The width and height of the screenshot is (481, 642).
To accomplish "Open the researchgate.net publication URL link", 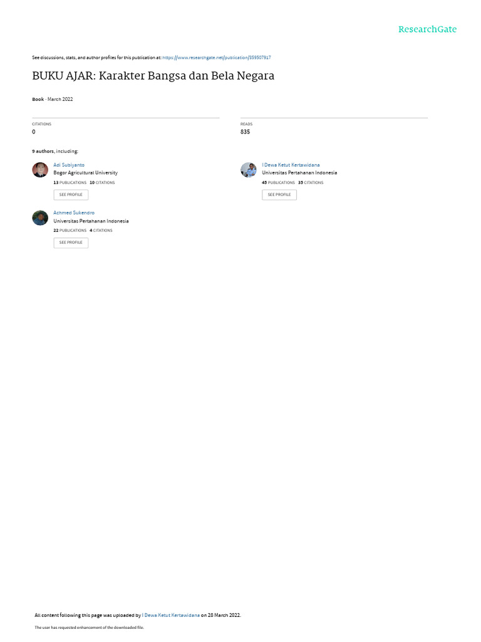I will tap(216, 58).
